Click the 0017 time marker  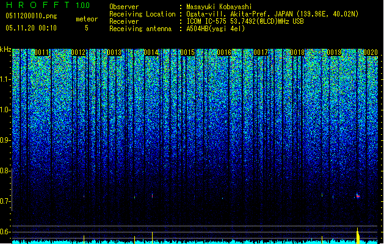(x=261, y=52)
